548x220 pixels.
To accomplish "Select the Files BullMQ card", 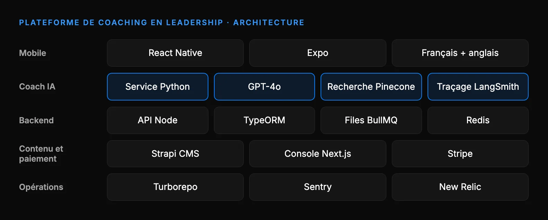I will (x=371, y=120).
